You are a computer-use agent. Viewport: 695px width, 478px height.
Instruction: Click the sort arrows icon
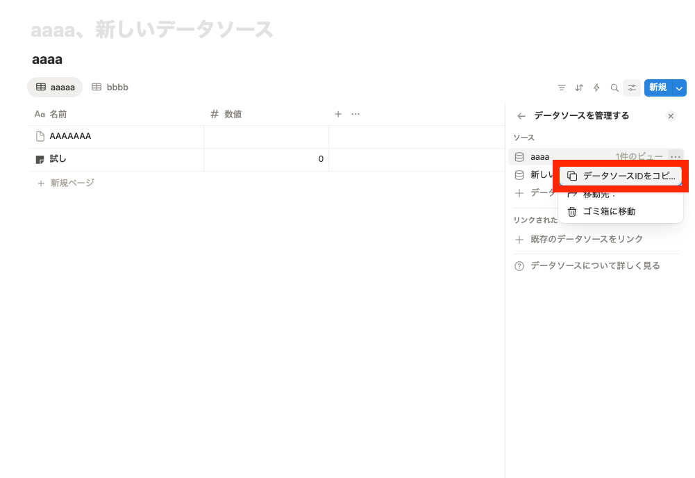(579, 88)
